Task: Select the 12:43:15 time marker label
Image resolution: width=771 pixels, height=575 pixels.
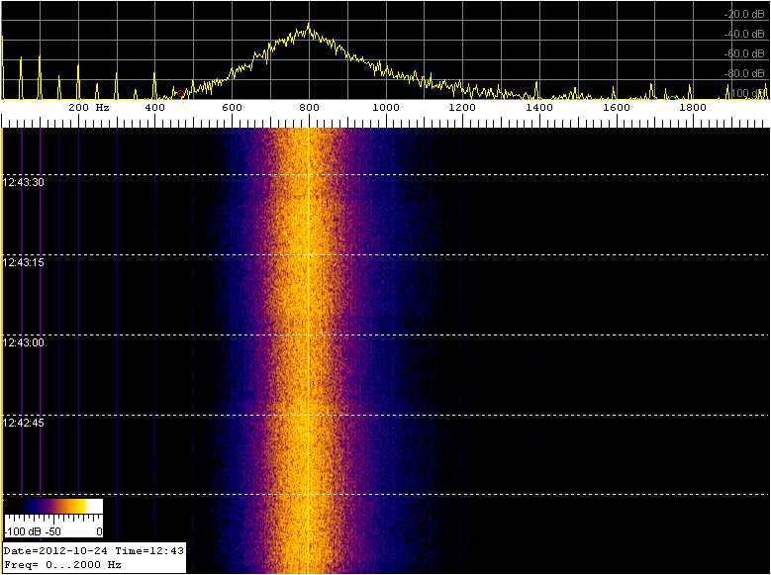Action: coord(23,263)
